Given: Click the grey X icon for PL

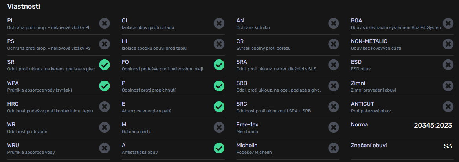Looking at the screenshot, I should pyautogui.click(x=105, y=23).
